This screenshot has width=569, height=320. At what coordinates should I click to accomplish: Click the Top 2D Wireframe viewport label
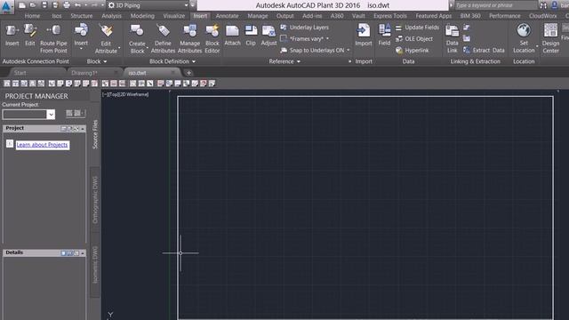125,94
